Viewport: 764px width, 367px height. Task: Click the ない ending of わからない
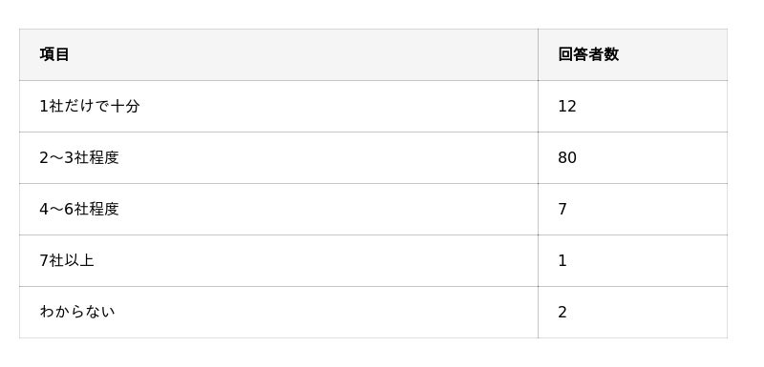(x=100, y=312)
